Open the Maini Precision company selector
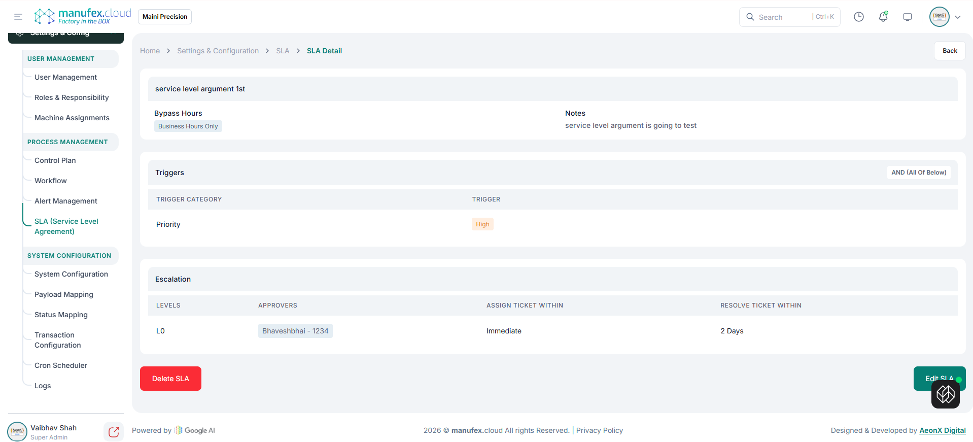This screenshot has height=442, width=973. coord(165,17)
